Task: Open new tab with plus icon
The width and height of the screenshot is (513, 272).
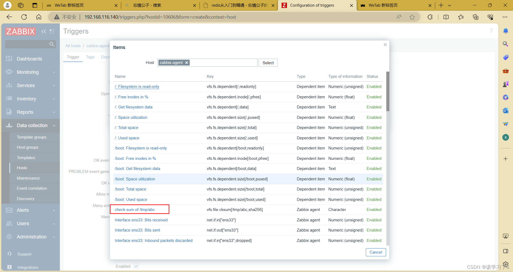Action: 441,5
